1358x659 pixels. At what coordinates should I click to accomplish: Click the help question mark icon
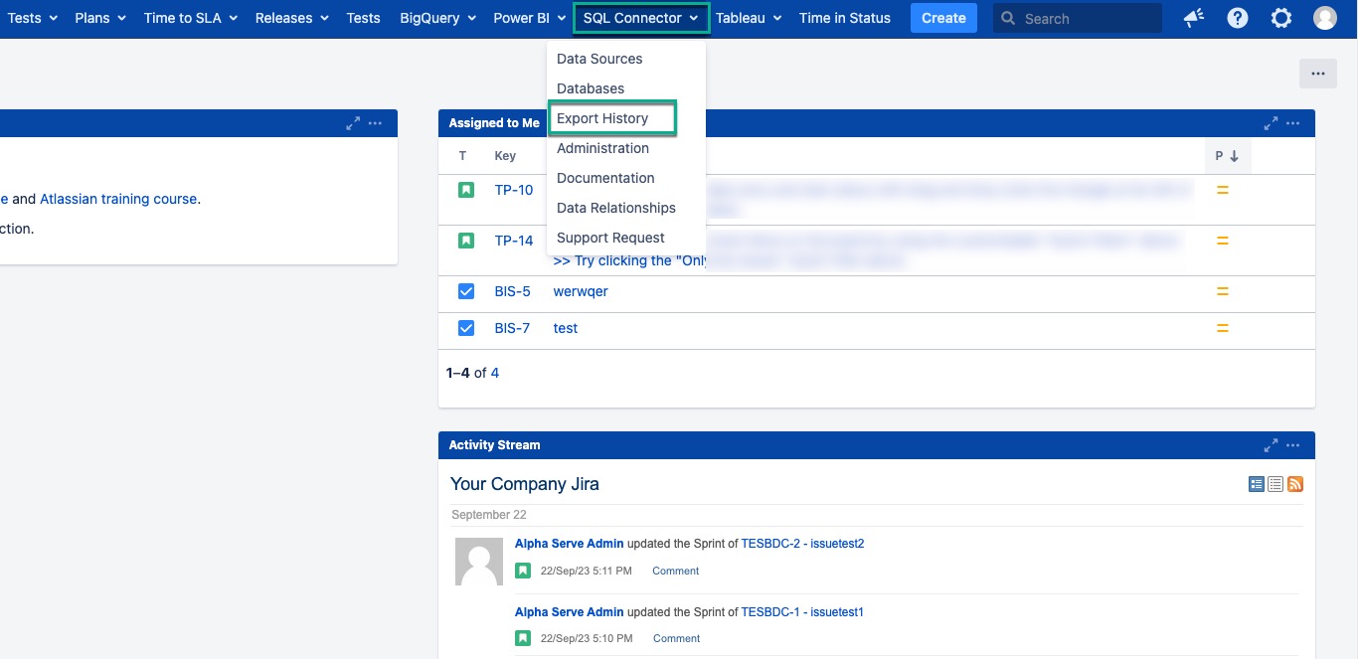tap(1238, 18)
